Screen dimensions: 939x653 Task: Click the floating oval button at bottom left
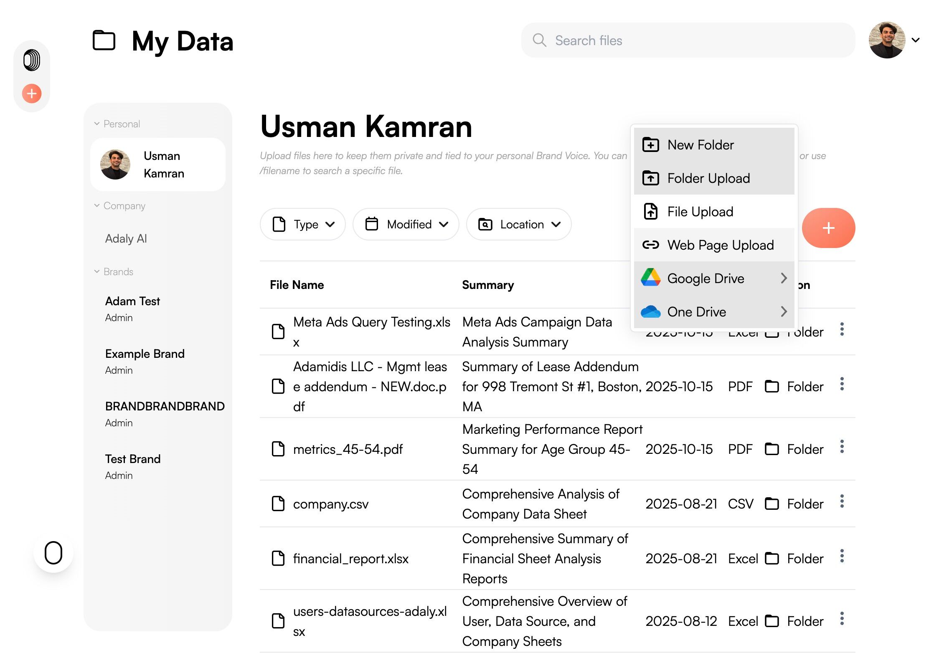pyautogui.click(x=53, y=553)
